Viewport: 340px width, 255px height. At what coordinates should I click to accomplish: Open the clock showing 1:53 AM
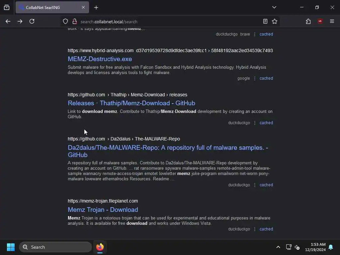[315, 247]
